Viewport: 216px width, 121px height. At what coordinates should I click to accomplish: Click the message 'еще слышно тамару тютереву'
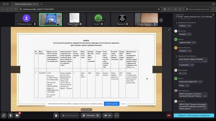point(193,60)
